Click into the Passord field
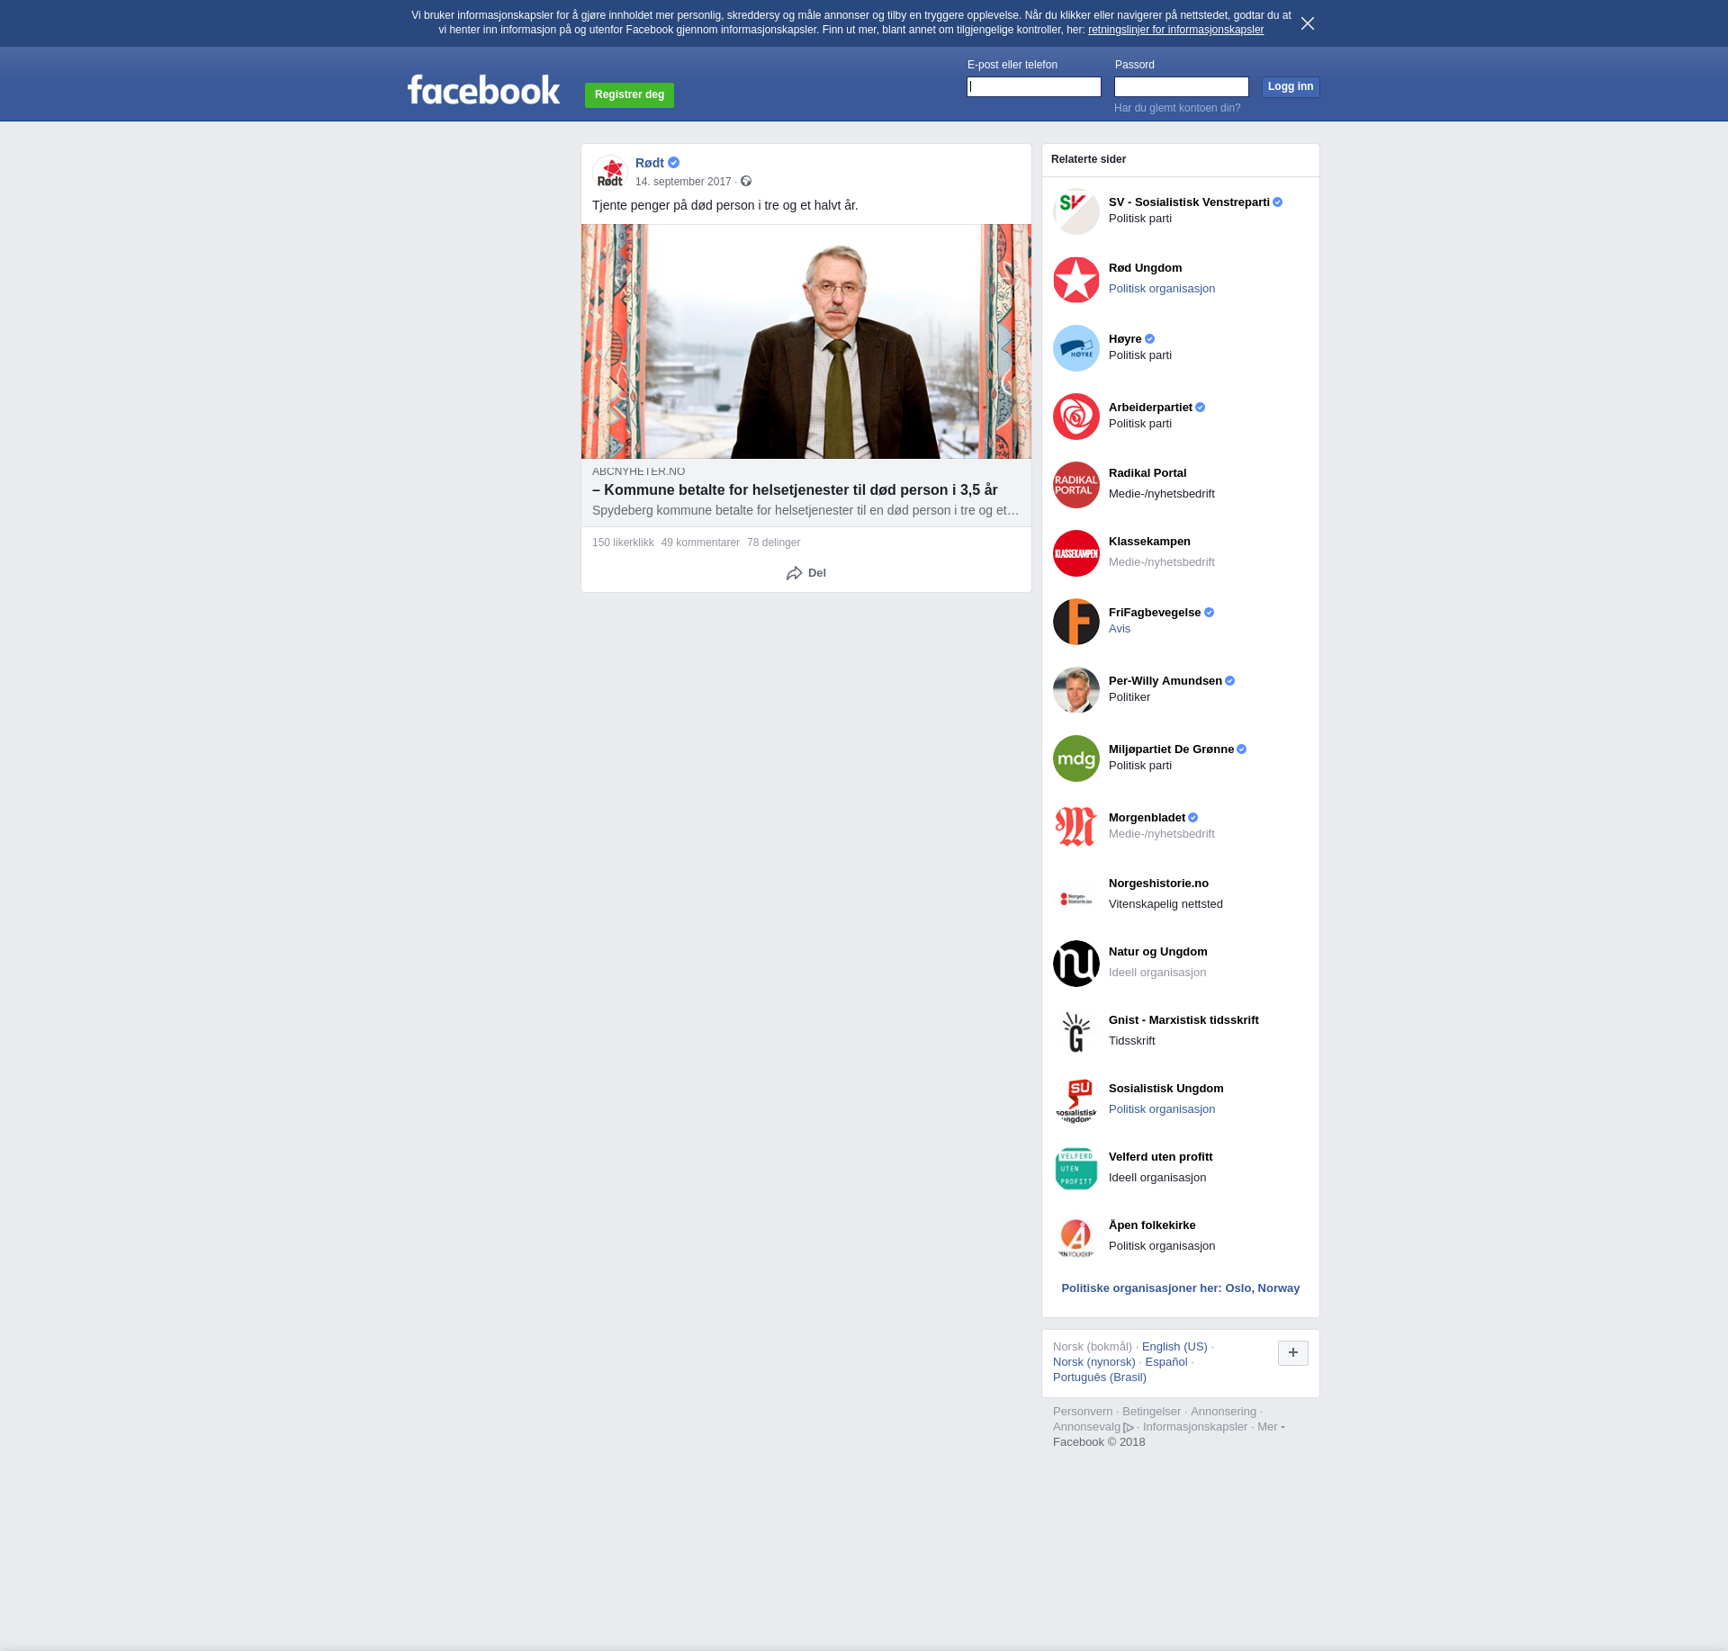The height and width of the screenshot is (1651, 1728). tap(1181, 86)
